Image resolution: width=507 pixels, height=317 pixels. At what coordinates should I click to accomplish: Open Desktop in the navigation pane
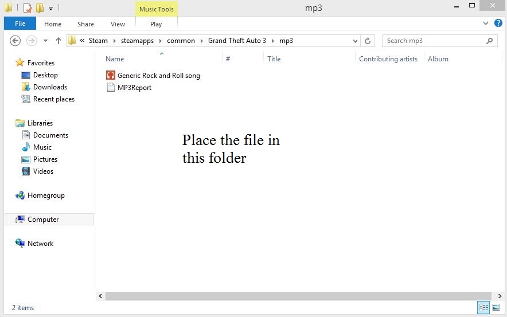coord(45,75)
